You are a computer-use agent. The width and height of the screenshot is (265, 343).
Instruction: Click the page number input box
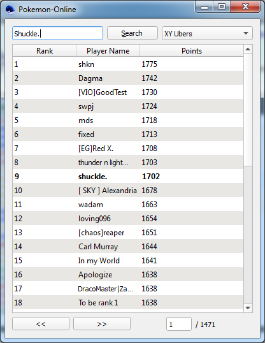(x=179, y=324)
